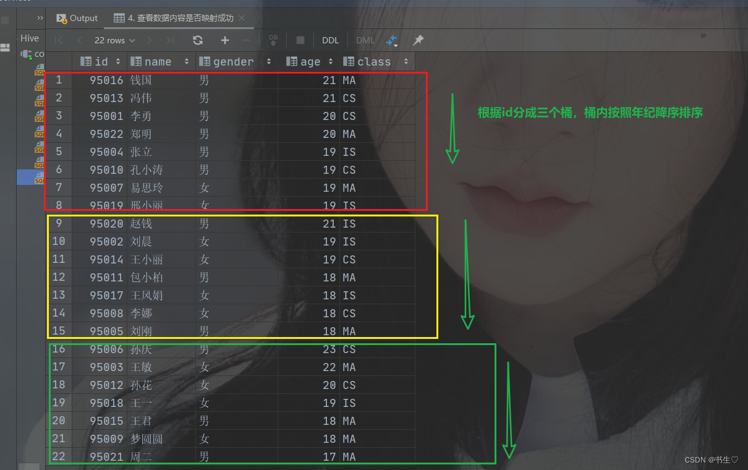Switch to the Output tab
Screen dimensions: 748x470
pos(77,18)
